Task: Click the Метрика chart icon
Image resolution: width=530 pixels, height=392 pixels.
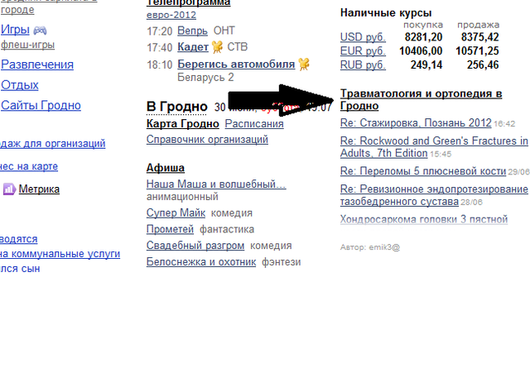Action: [9, 189]
